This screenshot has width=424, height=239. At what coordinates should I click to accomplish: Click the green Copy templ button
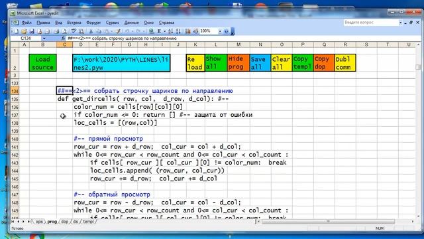303,63
